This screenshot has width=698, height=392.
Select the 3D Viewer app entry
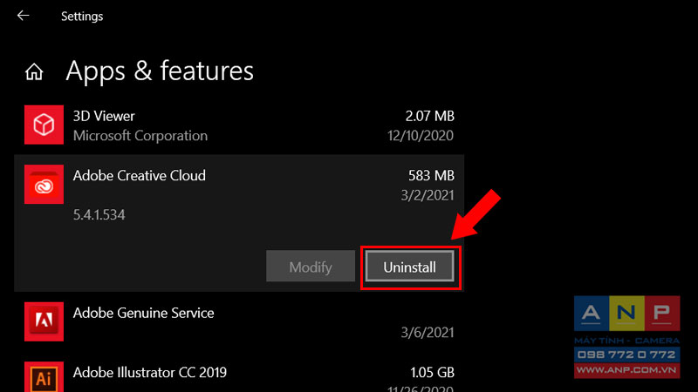pyautogui.click(x=239, y=125)
